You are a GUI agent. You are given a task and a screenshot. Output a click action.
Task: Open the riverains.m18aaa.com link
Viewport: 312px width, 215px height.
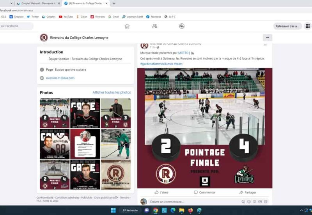pos(60,78)
